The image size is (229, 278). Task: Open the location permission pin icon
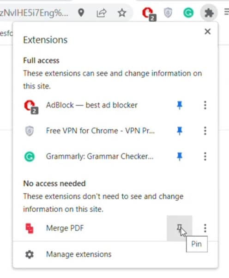81,13
